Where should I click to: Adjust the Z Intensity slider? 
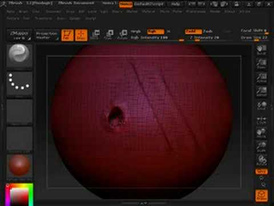pos(205,38)
